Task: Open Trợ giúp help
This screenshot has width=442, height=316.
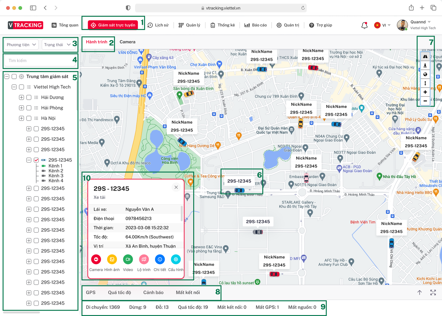Action: click(321, 25)
